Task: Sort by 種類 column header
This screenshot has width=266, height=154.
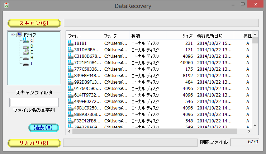Action: pyautogui.click(x=148, y=36)
